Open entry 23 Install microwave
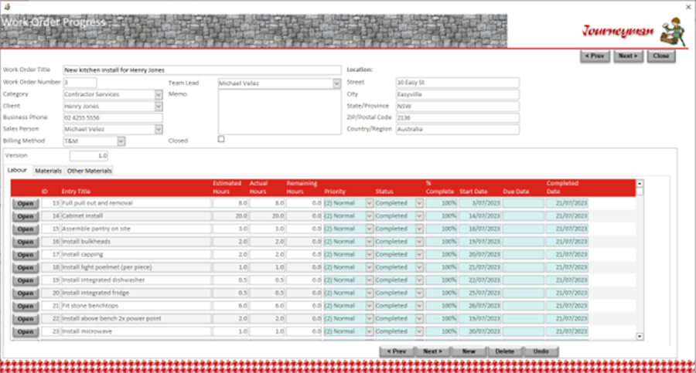 (x=26, y=332)
